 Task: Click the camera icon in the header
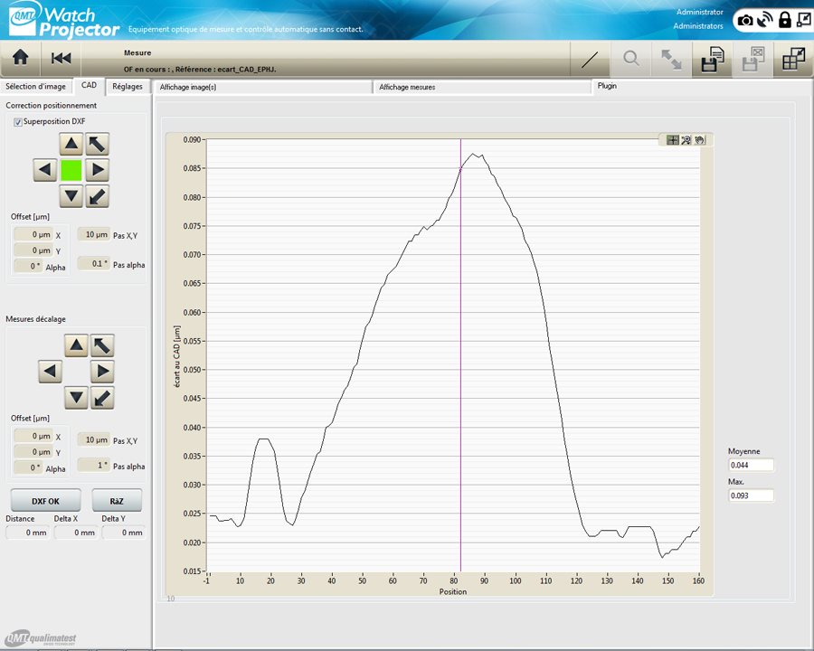click(745, 20)
